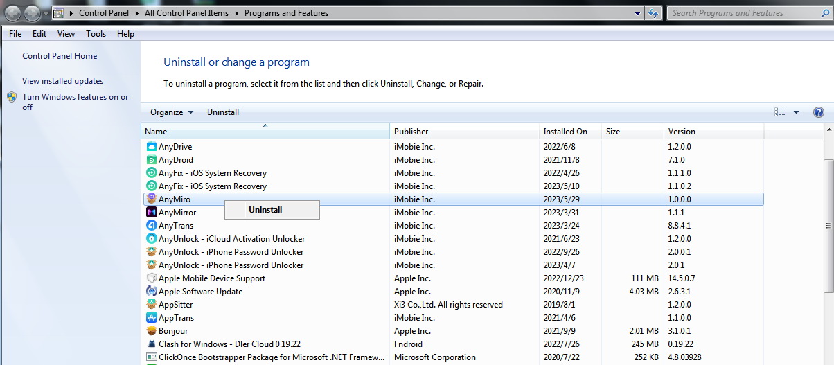
Task: Click the 111 MB size cell
Action: (x=644, y=278)
